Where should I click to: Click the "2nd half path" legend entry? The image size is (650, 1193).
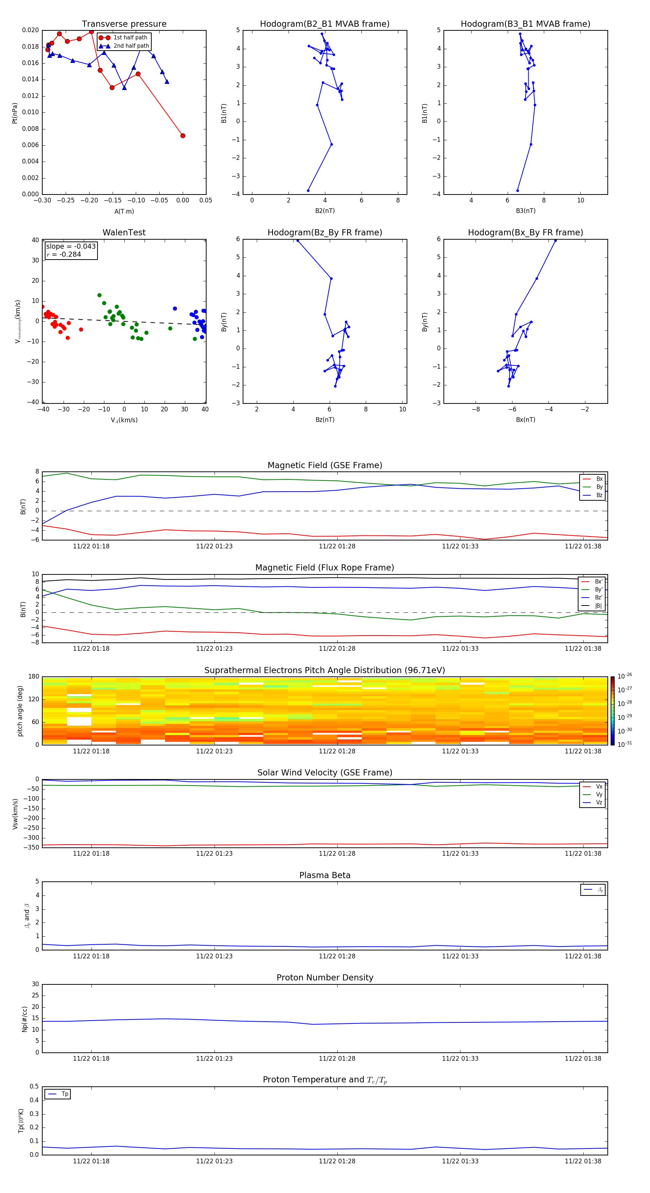[124, 46]
